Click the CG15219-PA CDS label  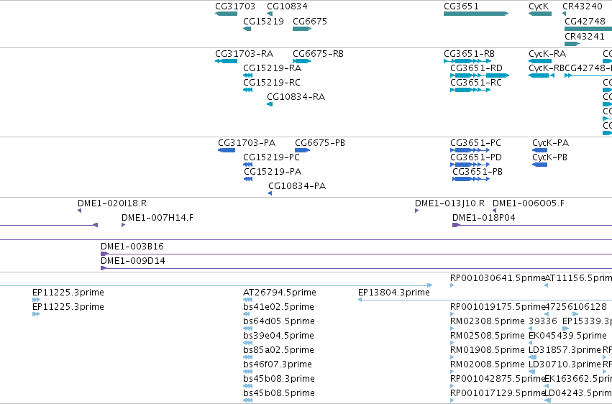[273, 172]
